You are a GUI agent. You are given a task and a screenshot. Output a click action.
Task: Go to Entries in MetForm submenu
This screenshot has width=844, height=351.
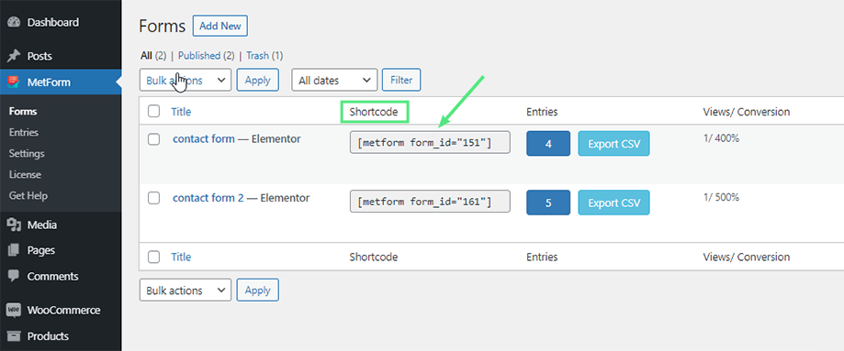pos(24,132)
